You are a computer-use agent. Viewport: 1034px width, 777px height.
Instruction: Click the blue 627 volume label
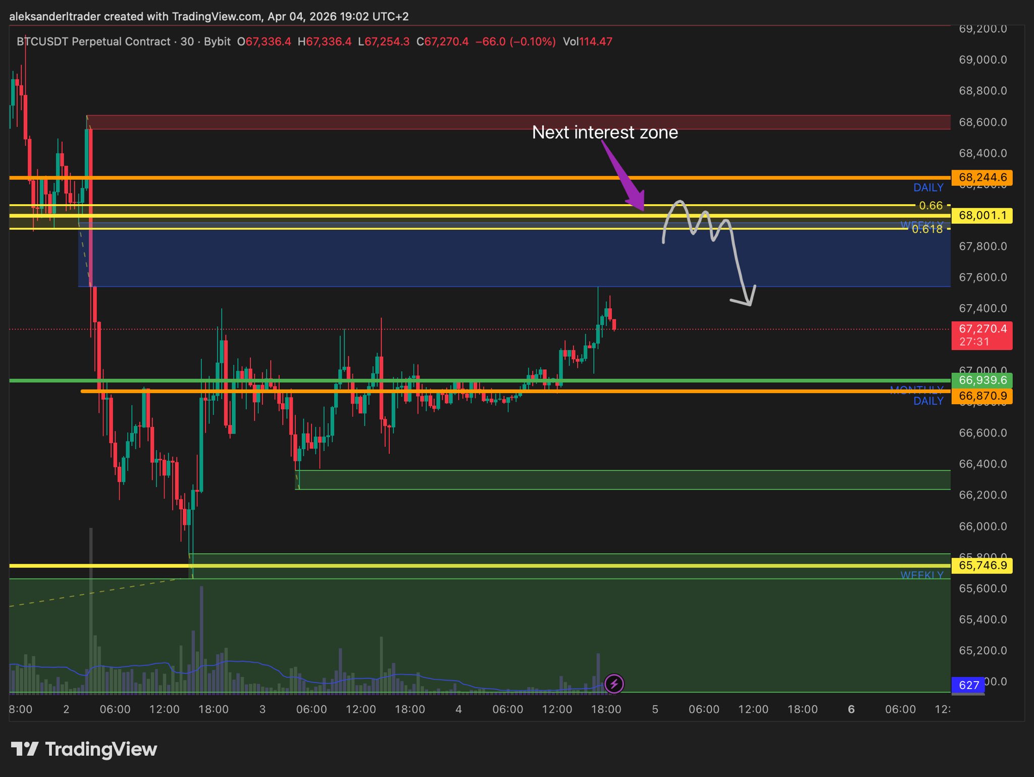coord(968,685)
